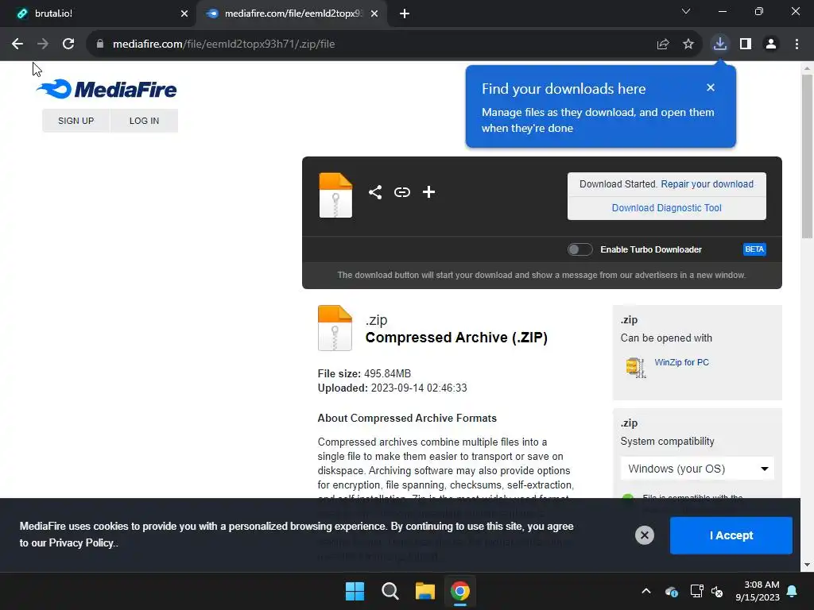Image resolution: width=814 pixels, height=610 pixels.
Task: Open Windows Search from the taskbar
Action: [390, 591]
